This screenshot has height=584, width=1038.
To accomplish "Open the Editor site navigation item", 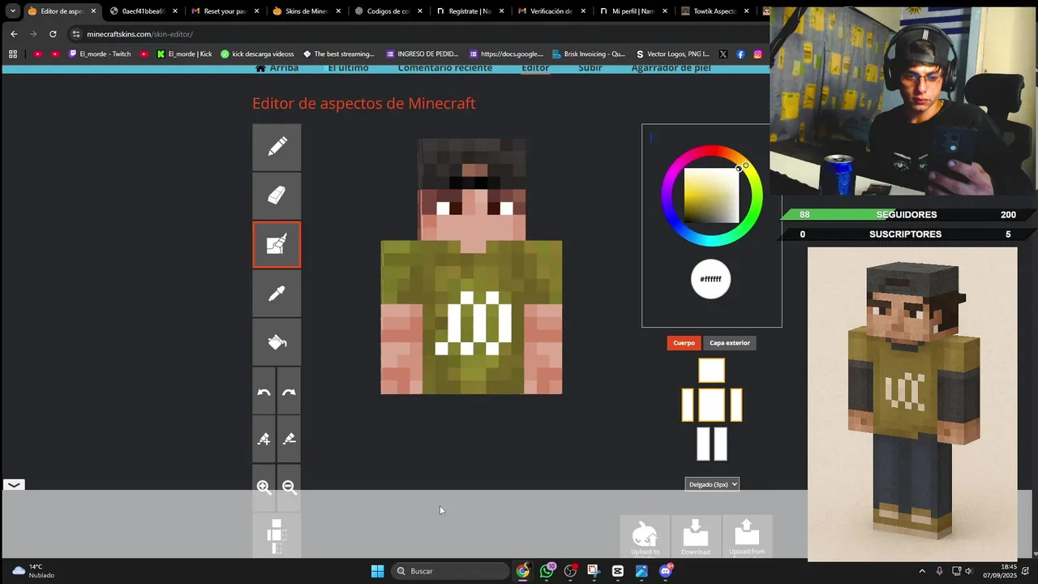I will (x=535, y=67).
